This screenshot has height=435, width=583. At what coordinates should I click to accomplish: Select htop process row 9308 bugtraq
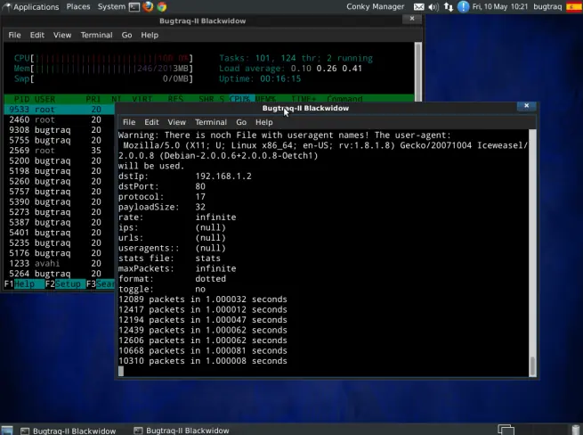click(x=60, y=130)
